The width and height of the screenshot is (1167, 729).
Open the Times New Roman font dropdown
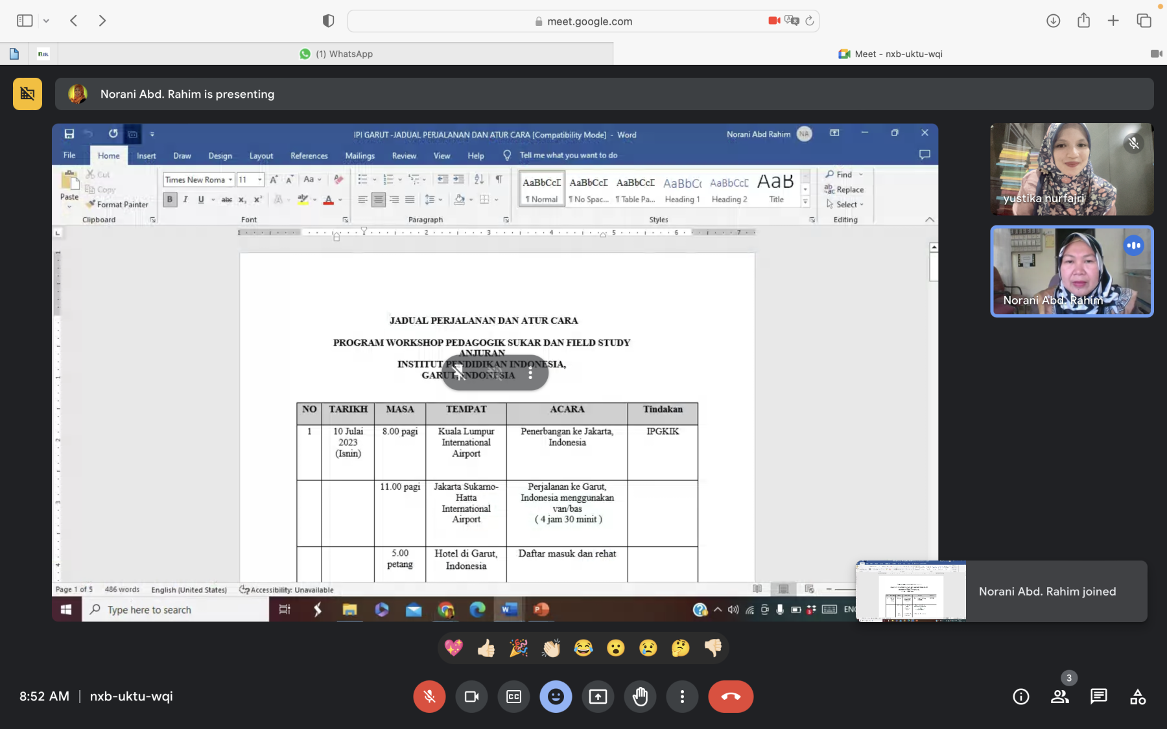click(x=230, y=179)
